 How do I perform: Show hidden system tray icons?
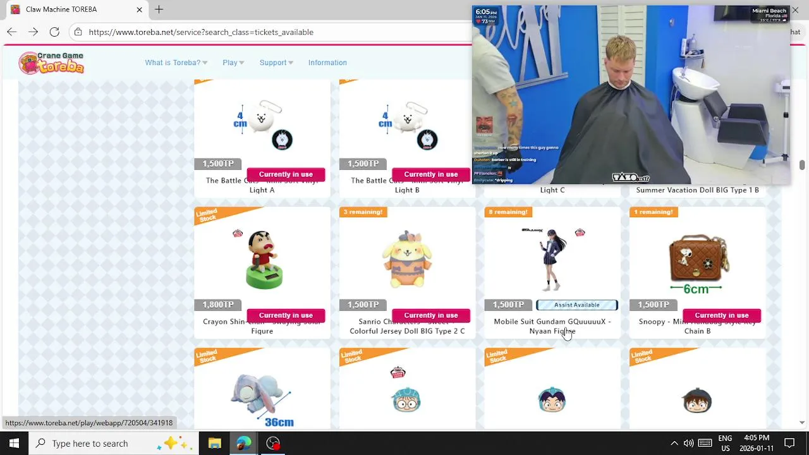[674, 443]
